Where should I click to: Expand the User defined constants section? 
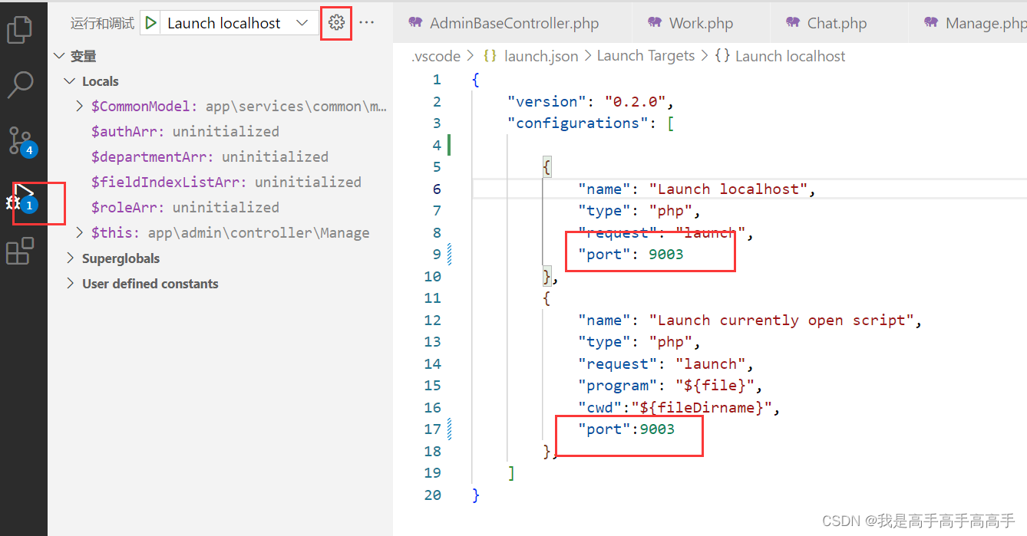(x=70, y=284)
